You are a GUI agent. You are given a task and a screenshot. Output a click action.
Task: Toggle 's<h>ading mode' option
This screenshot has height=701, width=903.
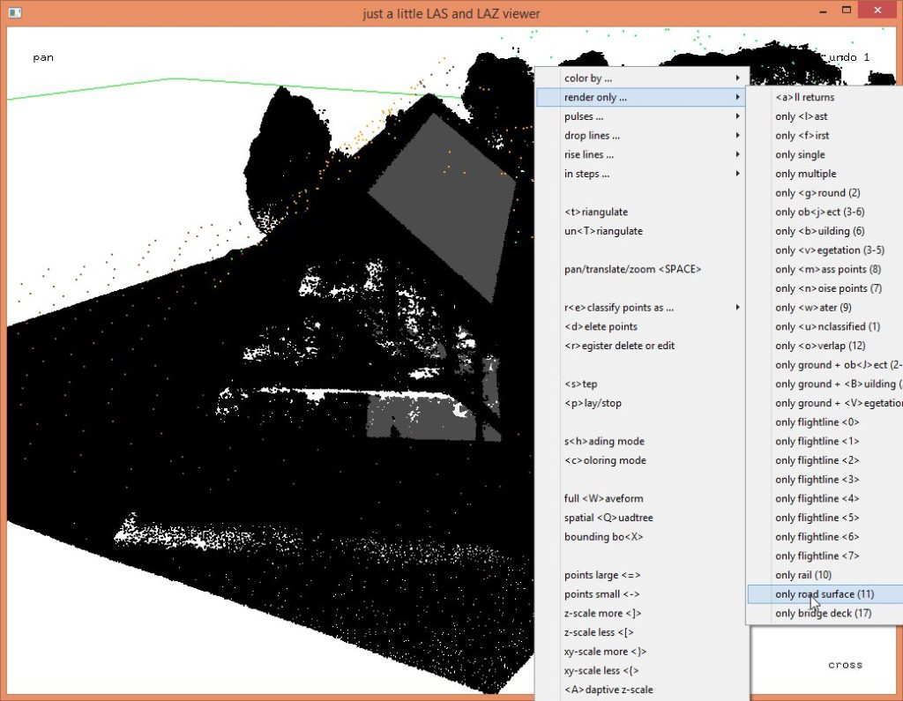(604, 442)
